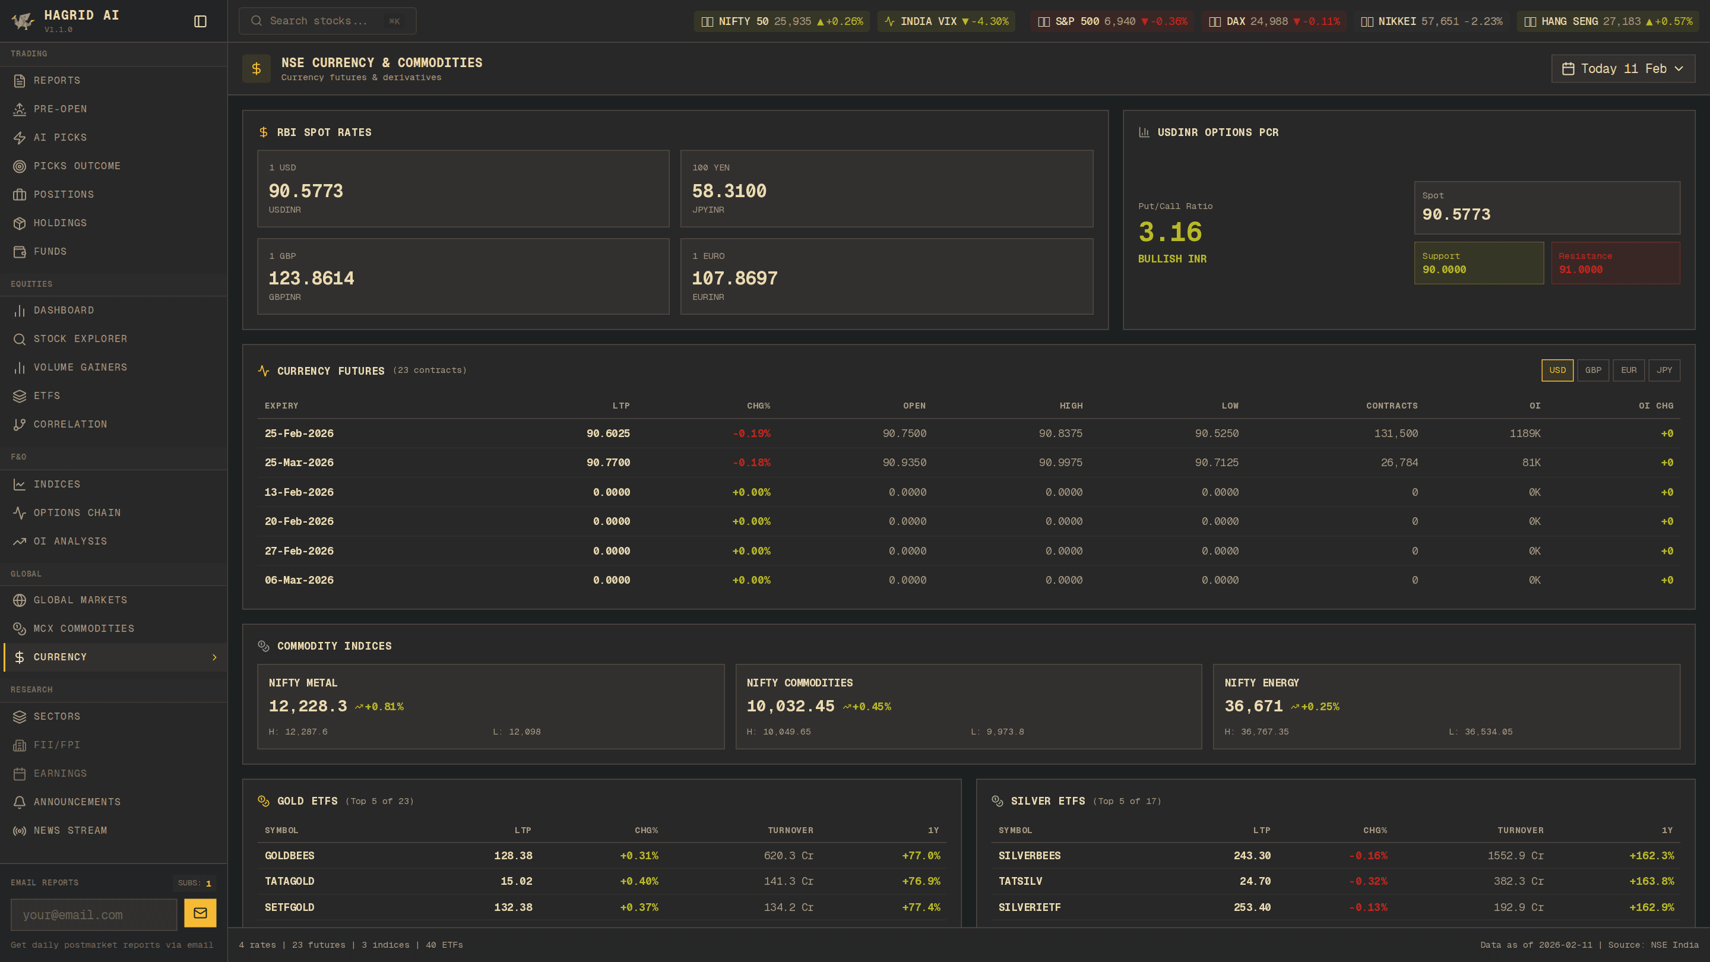This screenshot has width=1710, height=962.
Task: Collapse the sidebar using the panel icon
Action: 200,21
